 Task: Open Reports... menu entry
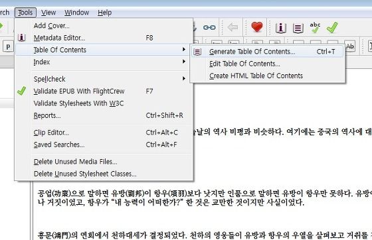[x=104, y=115]
